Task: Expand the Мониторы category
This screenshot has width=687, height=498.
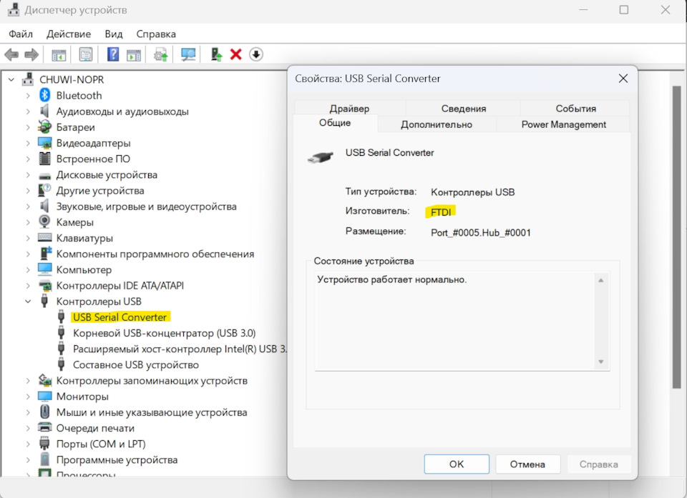Action: coord(27,396)
